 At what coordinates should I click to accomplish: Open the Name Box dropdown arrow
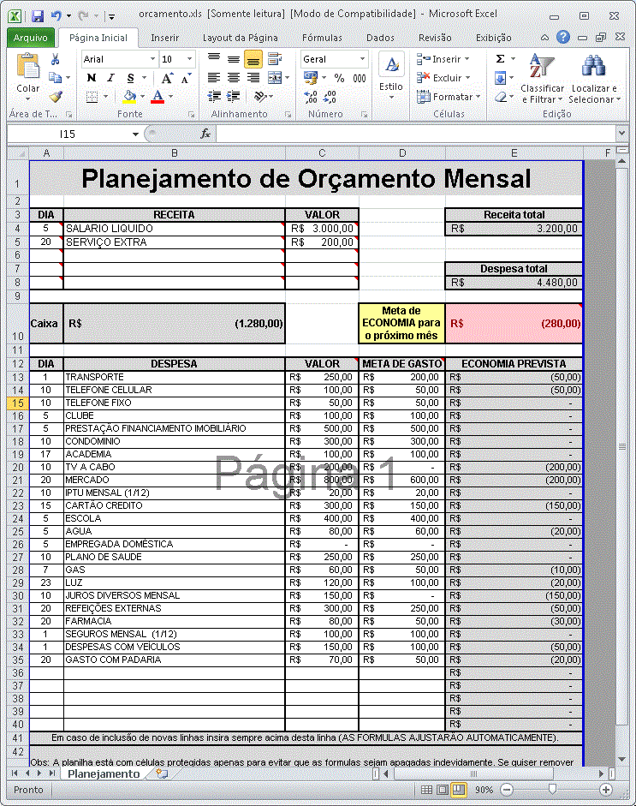(135, 134)
